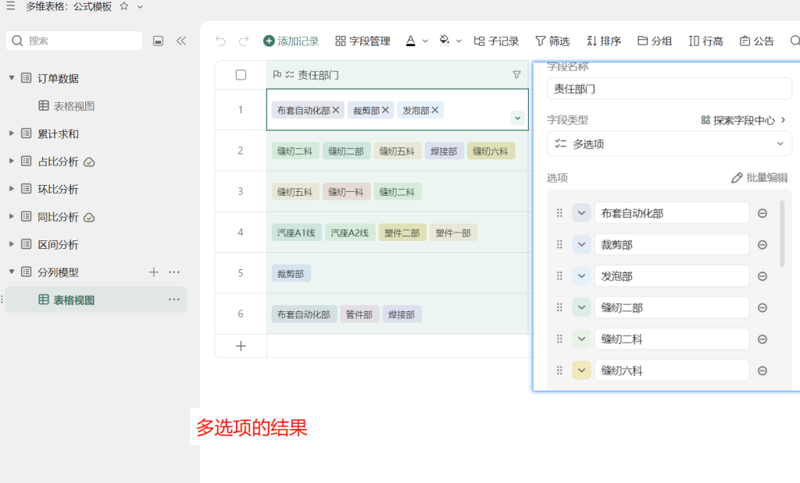Click the fill color paint bucket icon
Viewport: 800px width, 483px height.
point(445,41)
